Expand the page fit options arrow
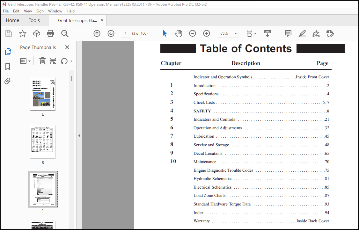Screen dimensions: 359x230 [x=255, y=33]
